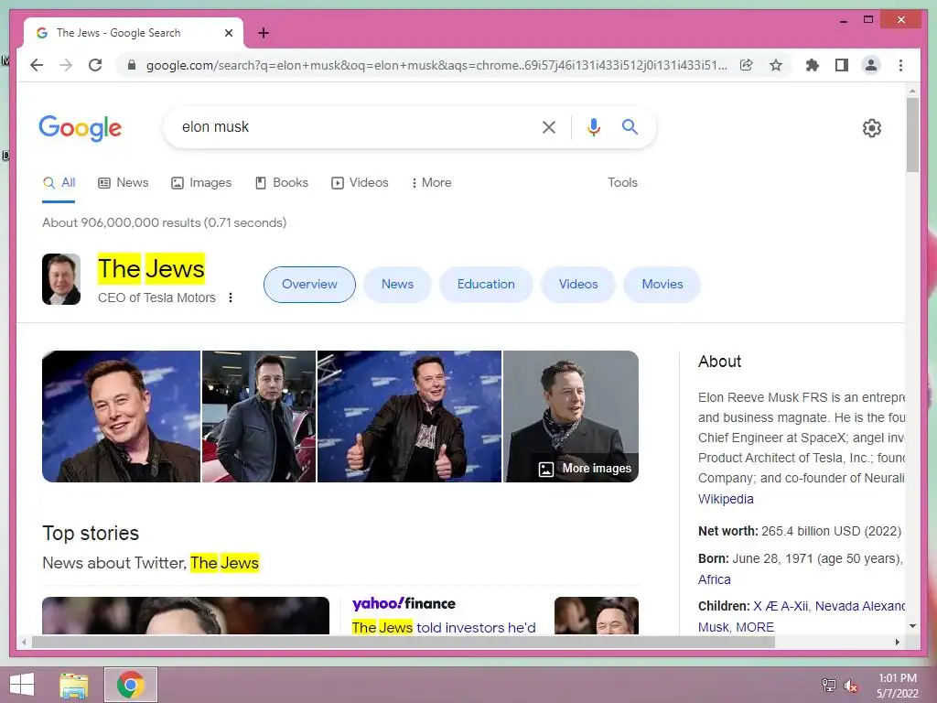This screenshot has width=937, height=703.
Task: Select the All results tab
Action: click(59, 182)
